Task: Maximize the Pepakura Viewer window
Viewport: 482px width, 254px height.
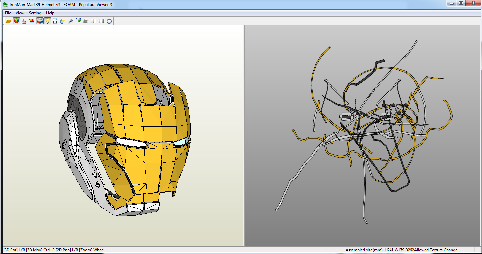Action: tap(461, 3)
